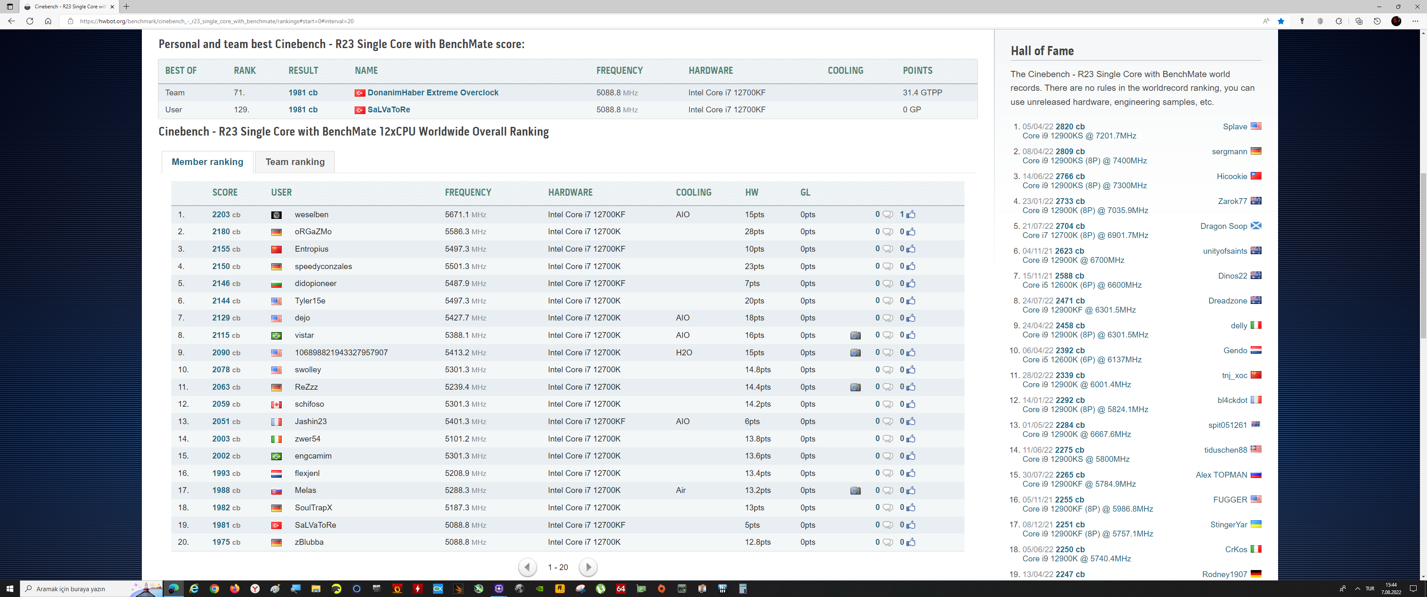Viewport: 1427px width, 597px height.
Task: Select the Member ranking tab
Action: click(207, 162)
